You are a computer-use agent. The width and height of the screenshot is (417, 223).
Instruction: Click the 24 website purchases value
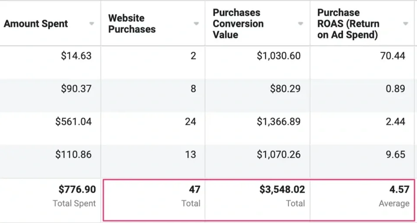(x=190, y=121)
